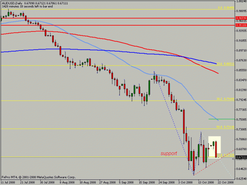Image resolution: width=247 pixels, height=185 pixels.
Task: Click the '13 Oct 2008' date label
Action: coord(206,182)
